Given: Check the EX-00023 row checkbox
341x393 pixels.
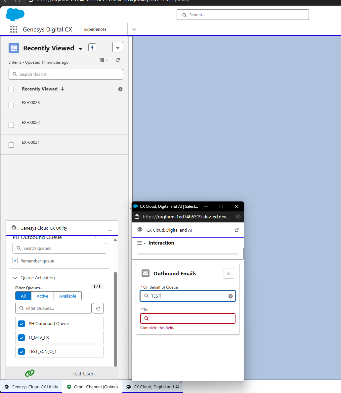Looking at the screenshot, I should (11, 105).
